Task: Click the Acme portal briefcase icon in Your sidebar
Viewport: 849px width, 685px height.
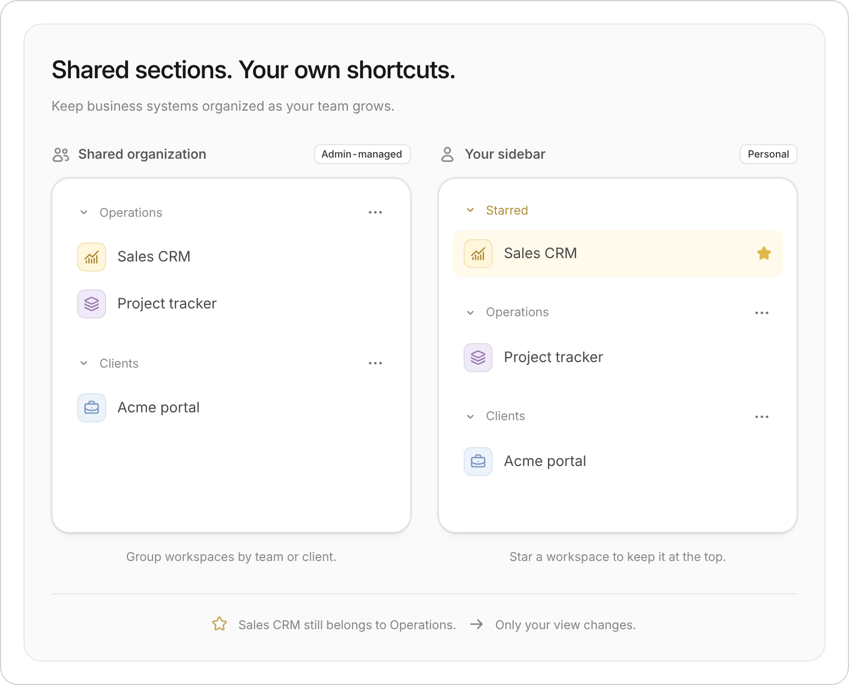Action: (x=478, y=462)
